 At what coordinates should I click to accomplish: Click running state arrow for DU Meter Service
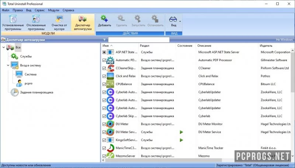click(181, 132)
